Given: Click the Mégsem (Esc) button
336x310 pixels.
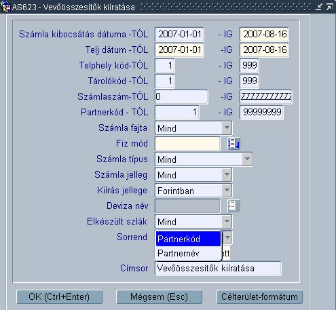Looking at the screenshot, I should [159, 297].
